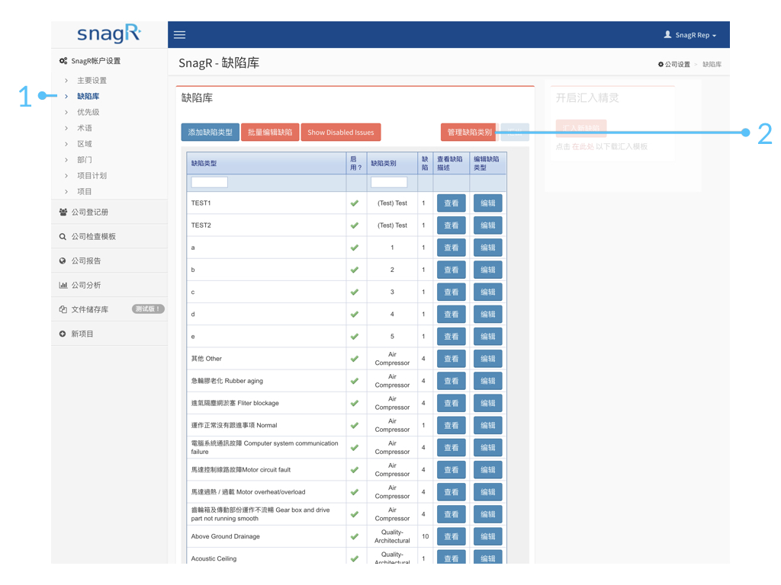The width and height of the screenshot is (781, 585).
Task: Click 添加缺陷类型 button
Action: point(211,133)
